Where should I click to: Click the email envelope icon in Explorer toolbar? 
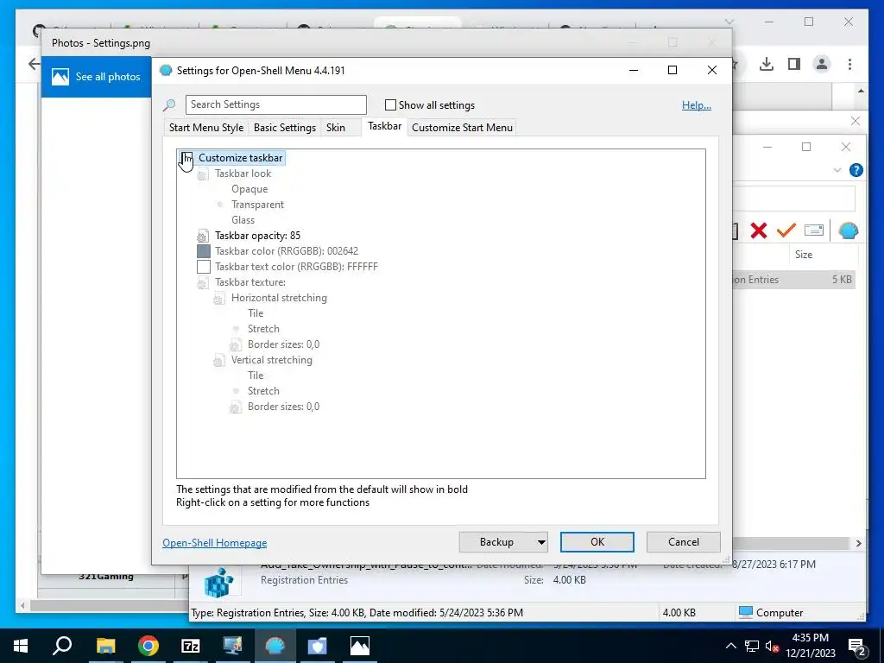tap(813, 230)
